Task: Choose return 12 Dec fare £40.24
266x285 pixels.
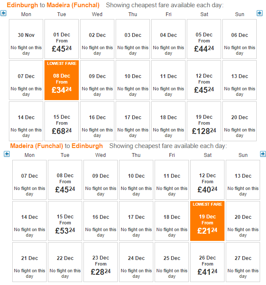Action: pos(208,180)
